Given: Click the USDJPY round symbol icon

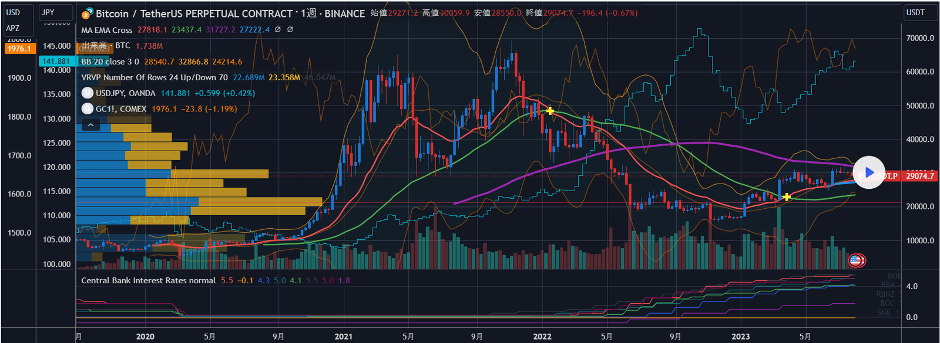Looking at the screenshot, I should (x=88, y=93).
